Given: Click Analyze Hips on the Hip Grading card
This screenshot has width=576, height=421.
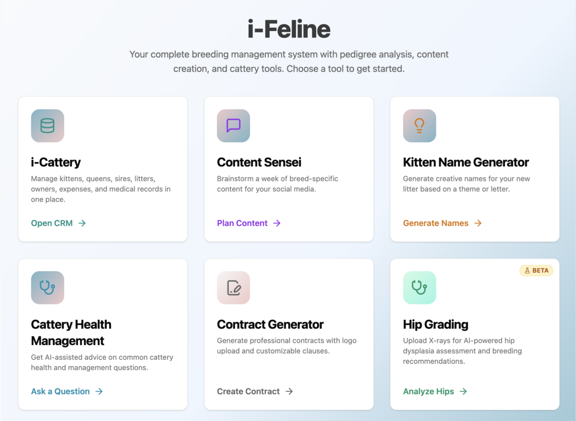Looking at the screenshot, I should [428, 391].
